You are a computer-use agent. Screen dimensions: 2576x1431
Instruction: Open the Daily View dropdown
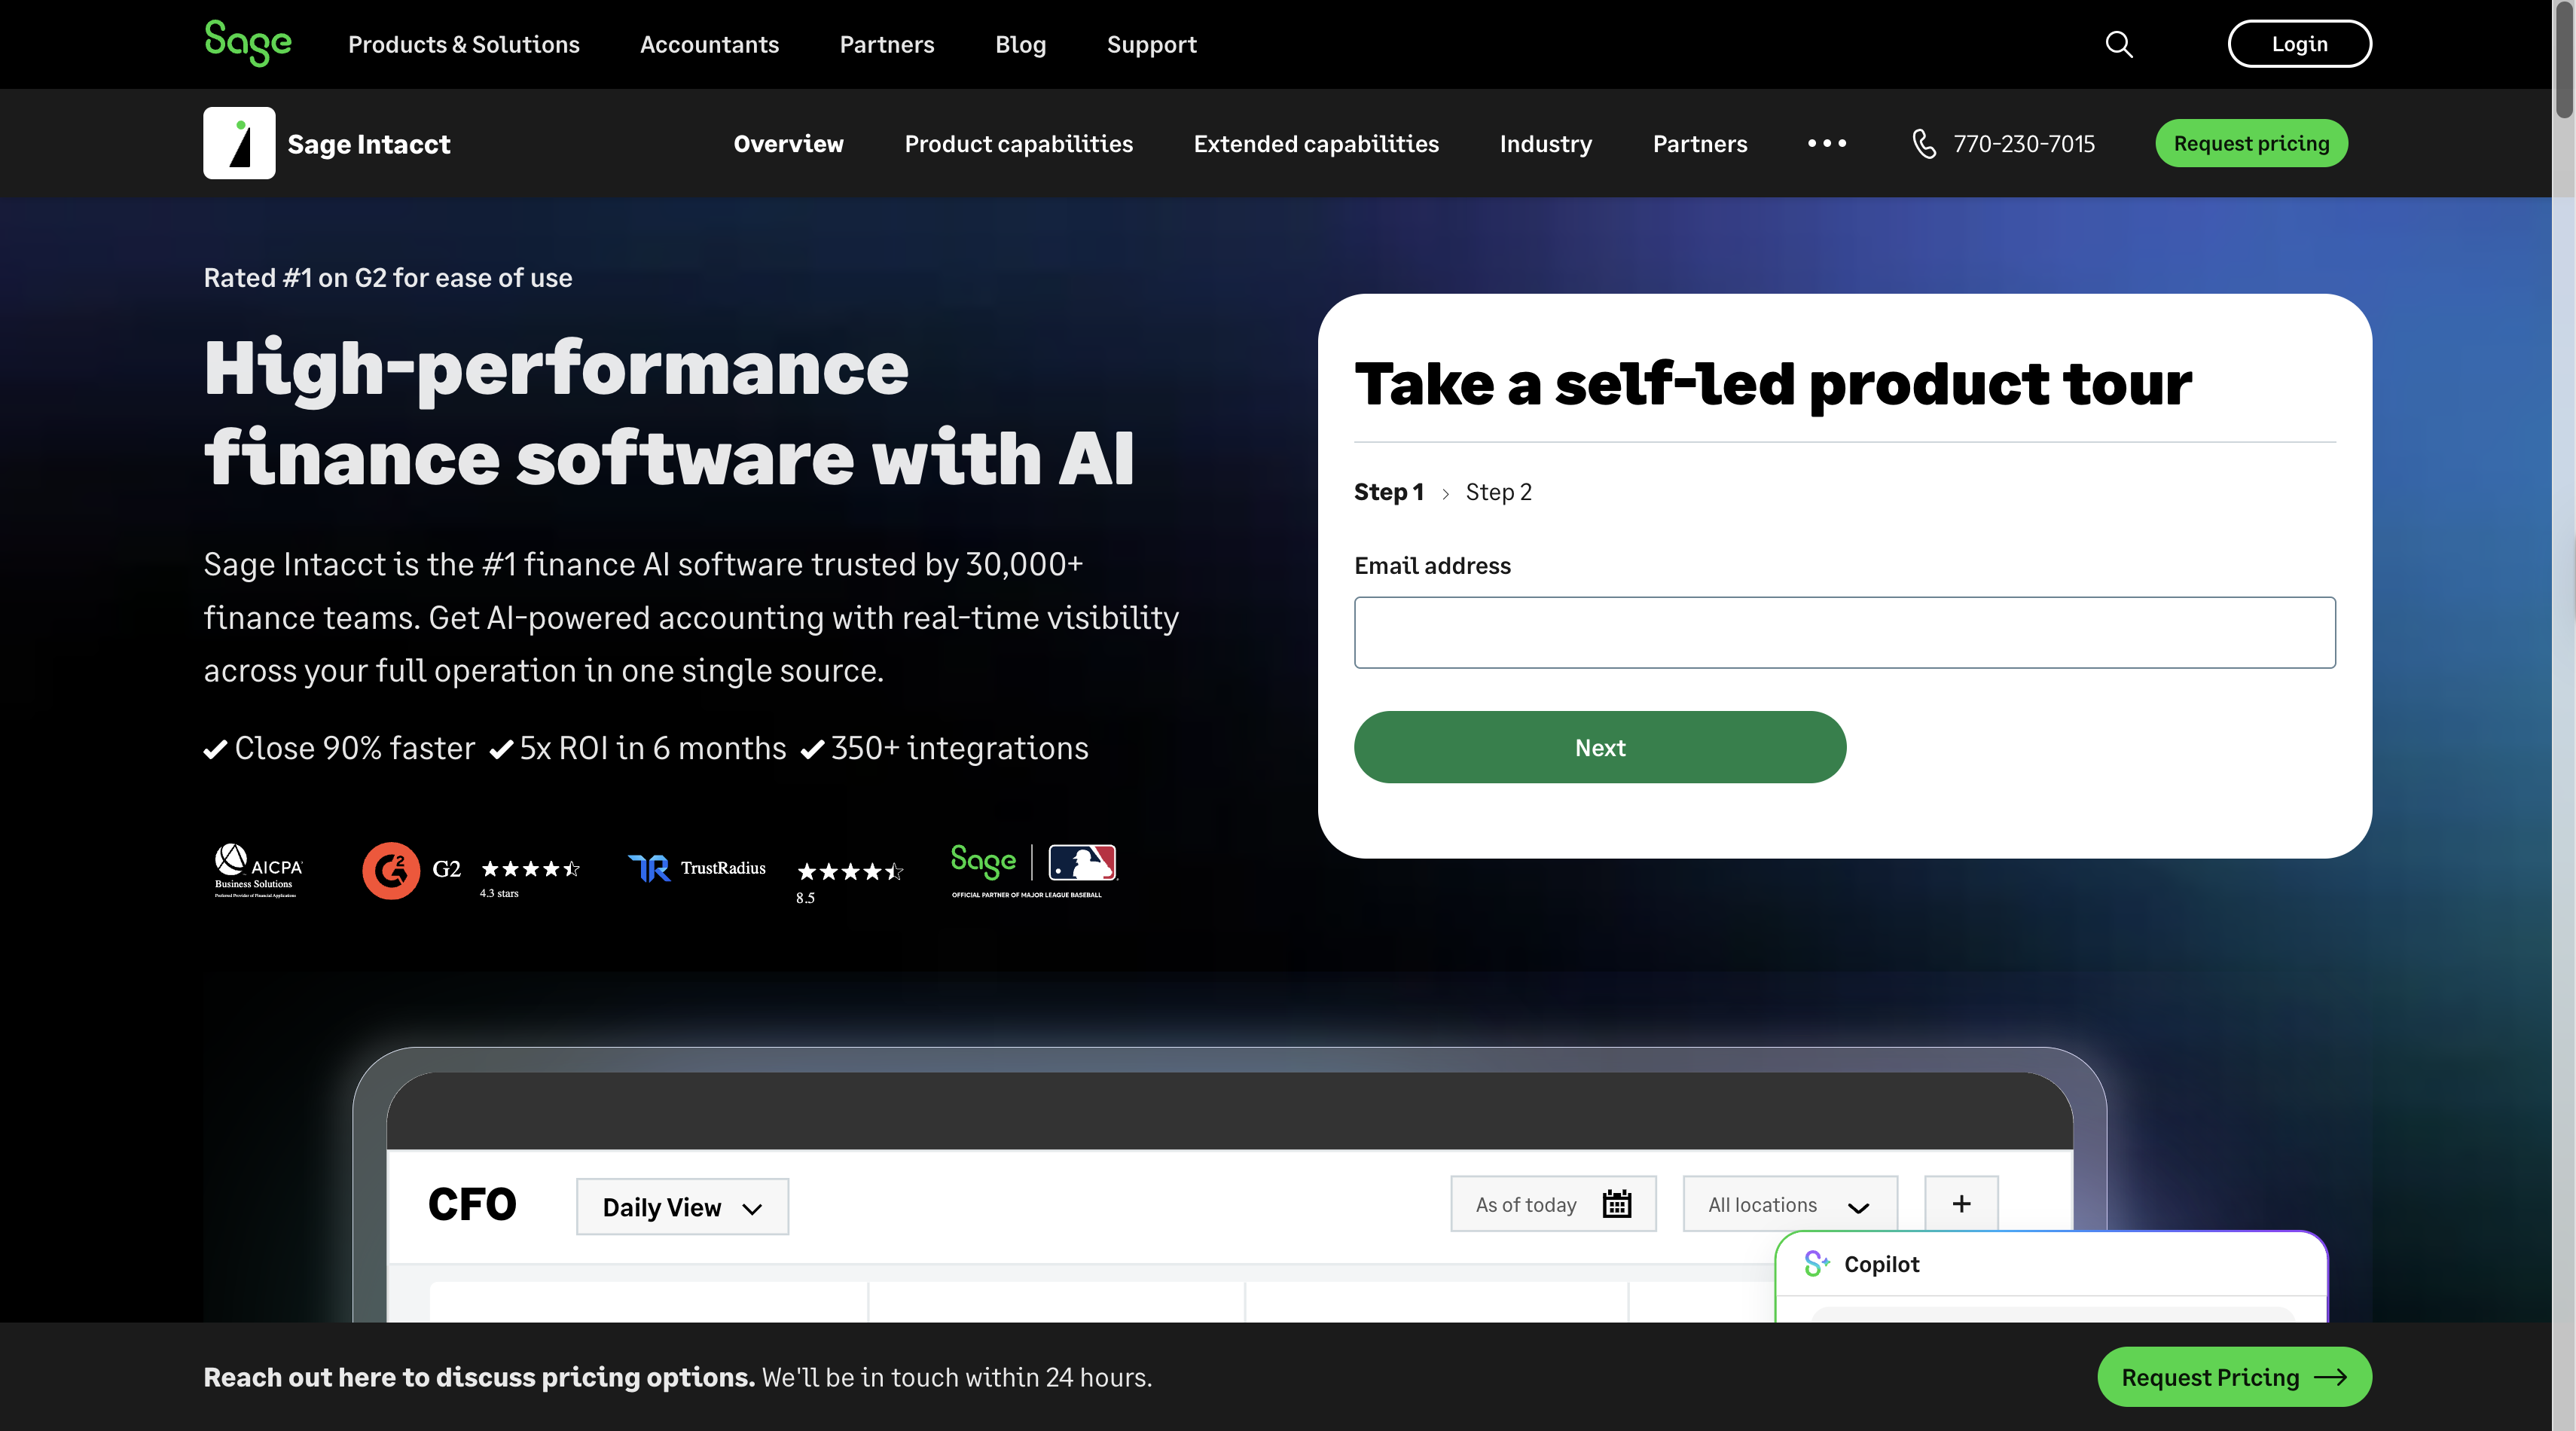pos(682,1207)
